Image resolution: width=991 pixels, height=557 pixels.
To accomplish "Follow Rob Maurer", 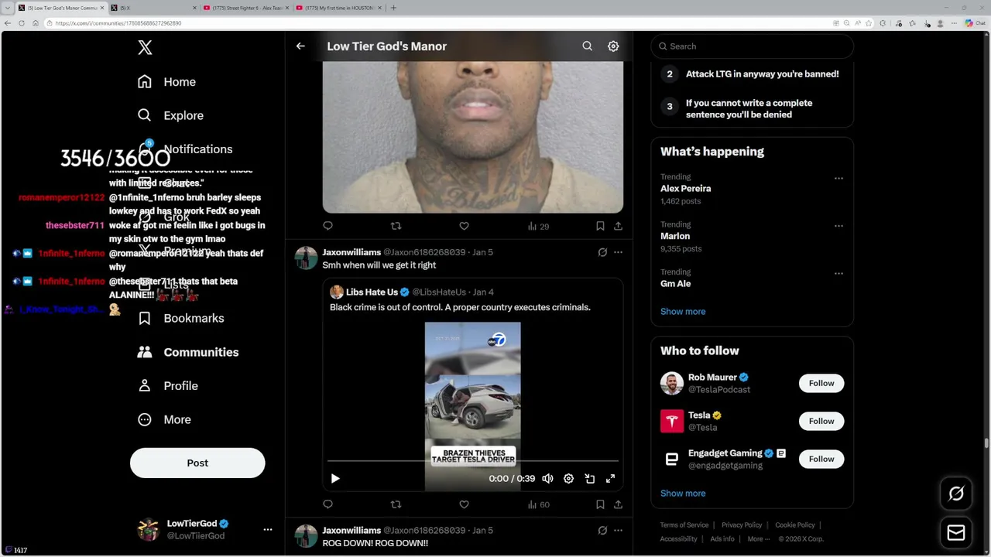I will 821,383.
